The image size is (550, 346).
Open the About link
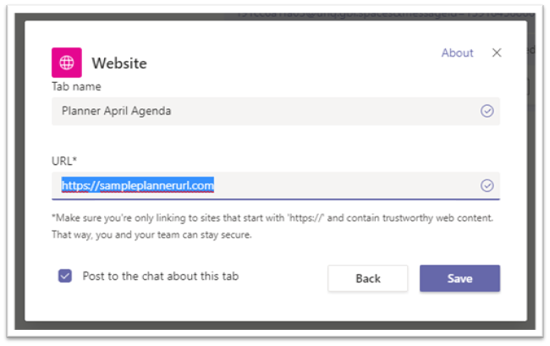(457, 53)
